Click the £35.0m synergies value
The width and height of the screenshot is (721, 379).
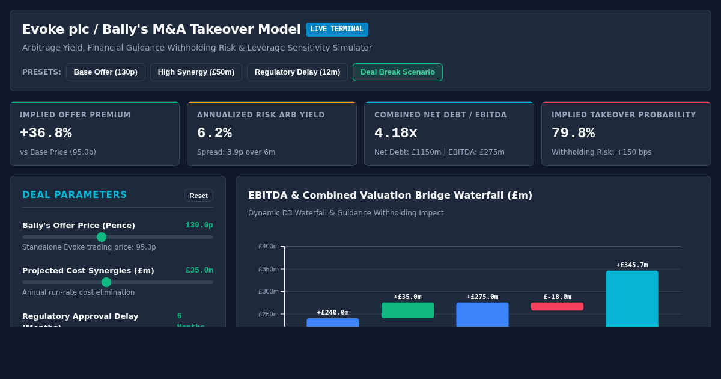pos(199,270)
